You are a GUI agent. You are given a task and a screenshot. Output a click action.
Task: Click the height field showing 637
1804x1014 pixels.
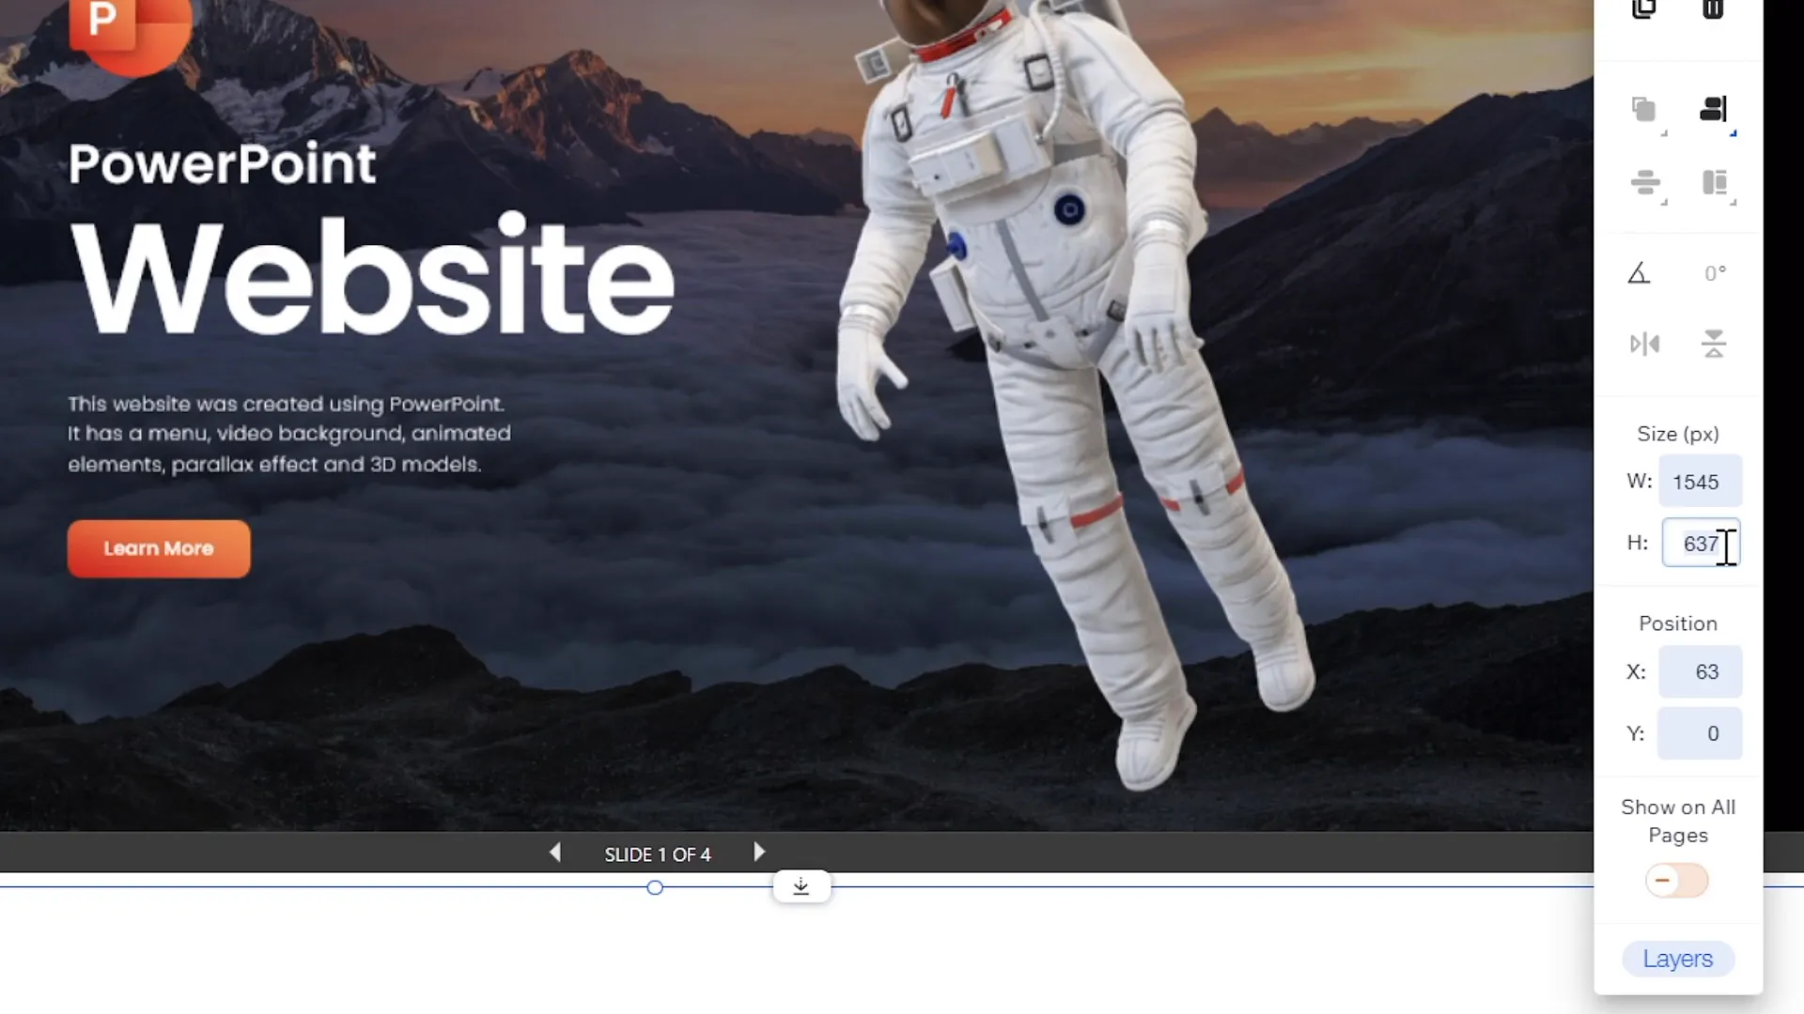[1701, 543]
